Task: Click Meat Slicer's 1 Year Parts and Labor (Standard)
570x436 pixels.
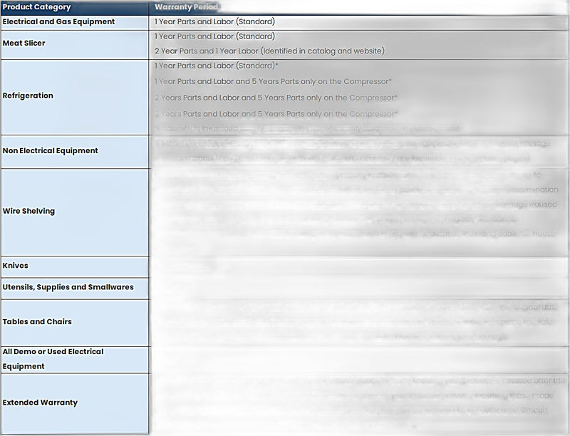Action: pyautogui.click(x=214, y=36)
